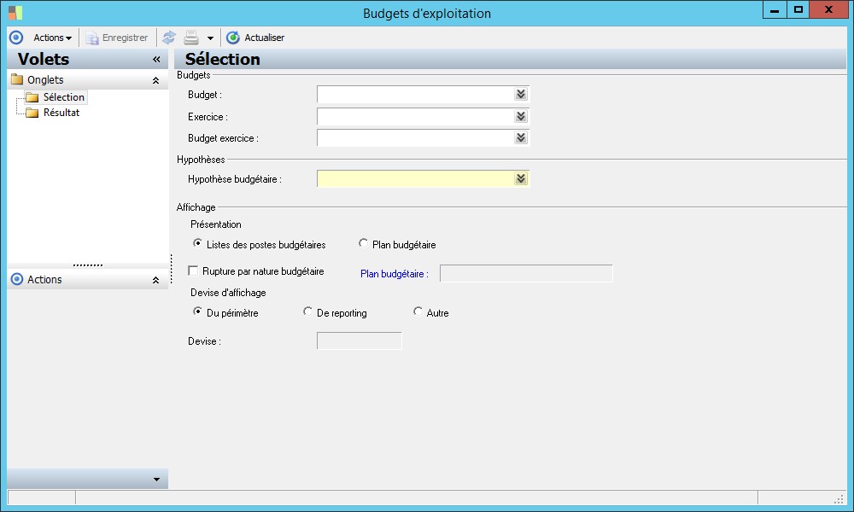854x512 pixels.
Task: Click the blue circle icon beside Actions panel
Action: coord(16,280)
